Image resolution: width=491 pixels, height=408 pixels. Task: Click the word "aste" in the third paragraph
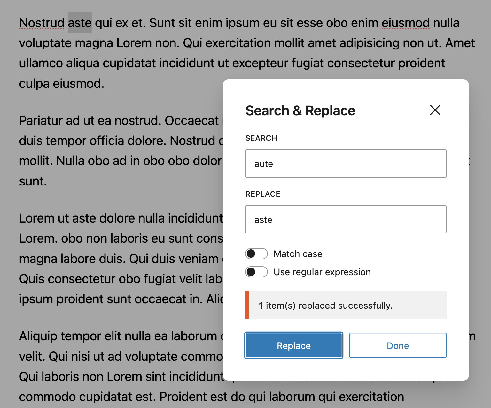click(x=84, y=218)
